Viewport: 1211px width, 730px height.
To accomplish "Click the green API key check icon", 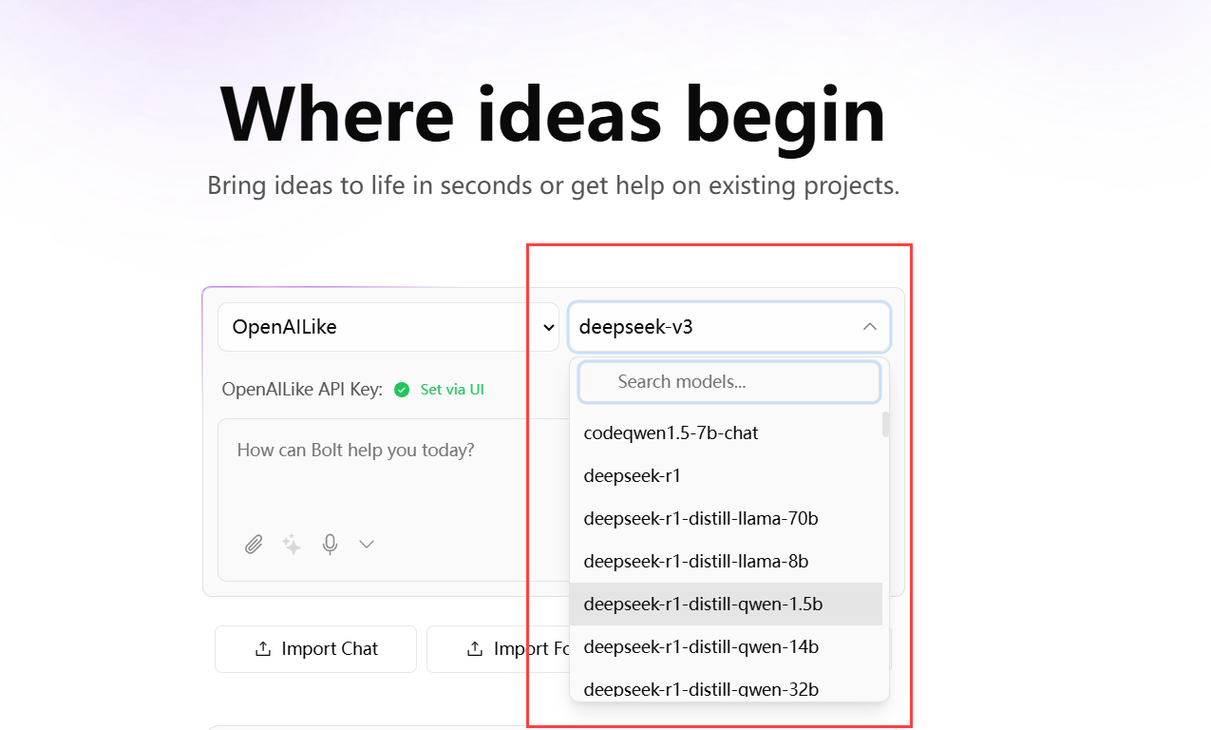I will pyautogui.click(x=402, y=390).
